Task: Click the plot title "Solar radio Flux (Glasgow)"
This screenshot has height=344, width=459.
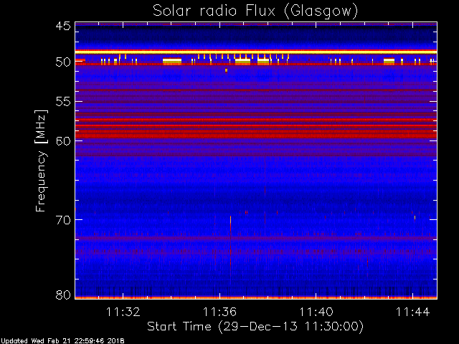Action: pos(255,11)
